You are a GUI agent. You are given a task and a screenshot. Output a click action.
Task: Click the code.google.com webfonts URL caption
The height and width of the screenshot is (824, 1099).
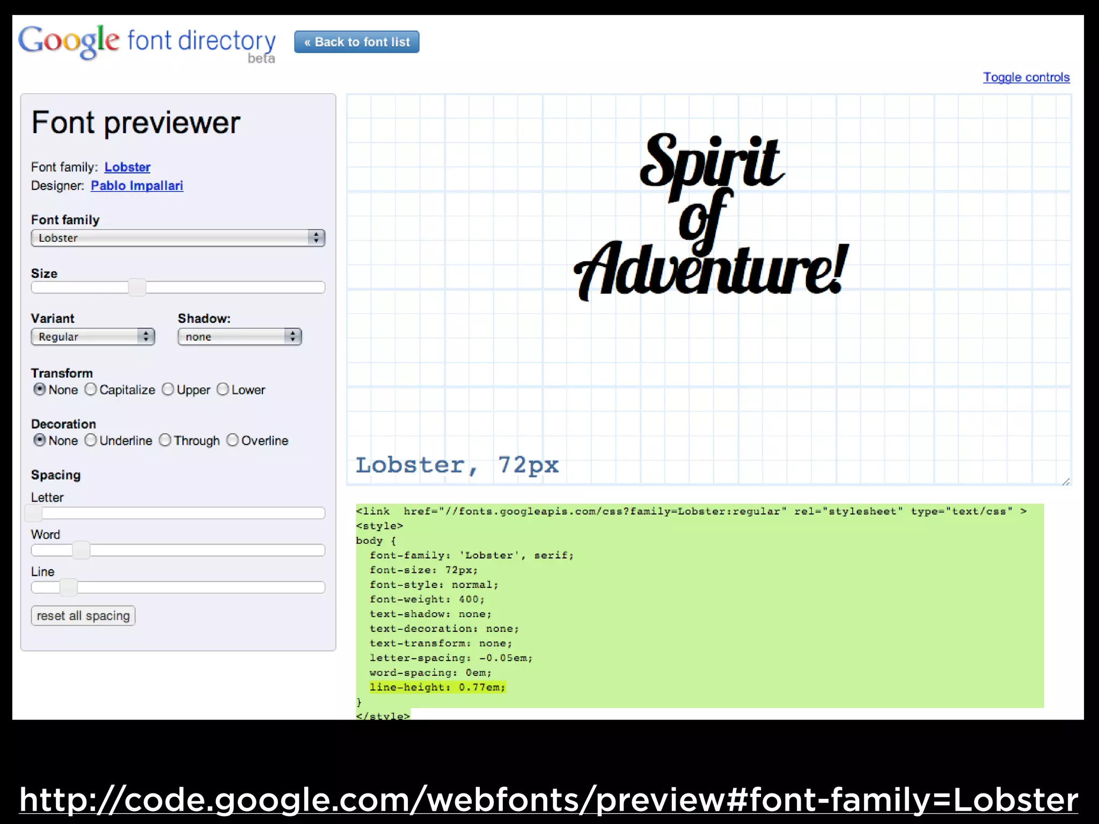[x=549, y=800]
